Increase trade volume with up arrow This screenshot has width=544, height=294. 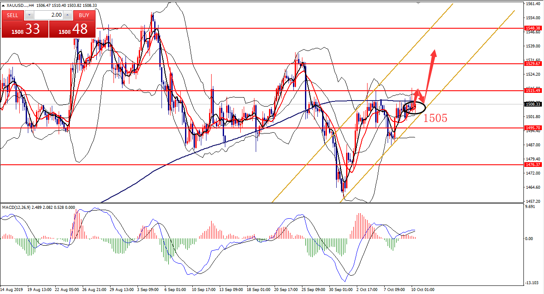[x=68, y=15]
